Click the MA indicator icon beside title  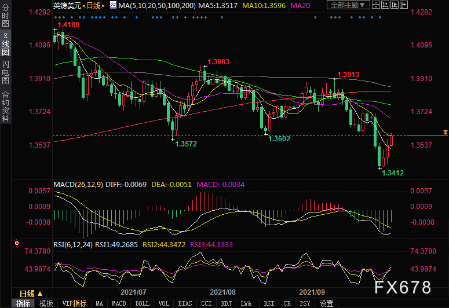point(114,5)
